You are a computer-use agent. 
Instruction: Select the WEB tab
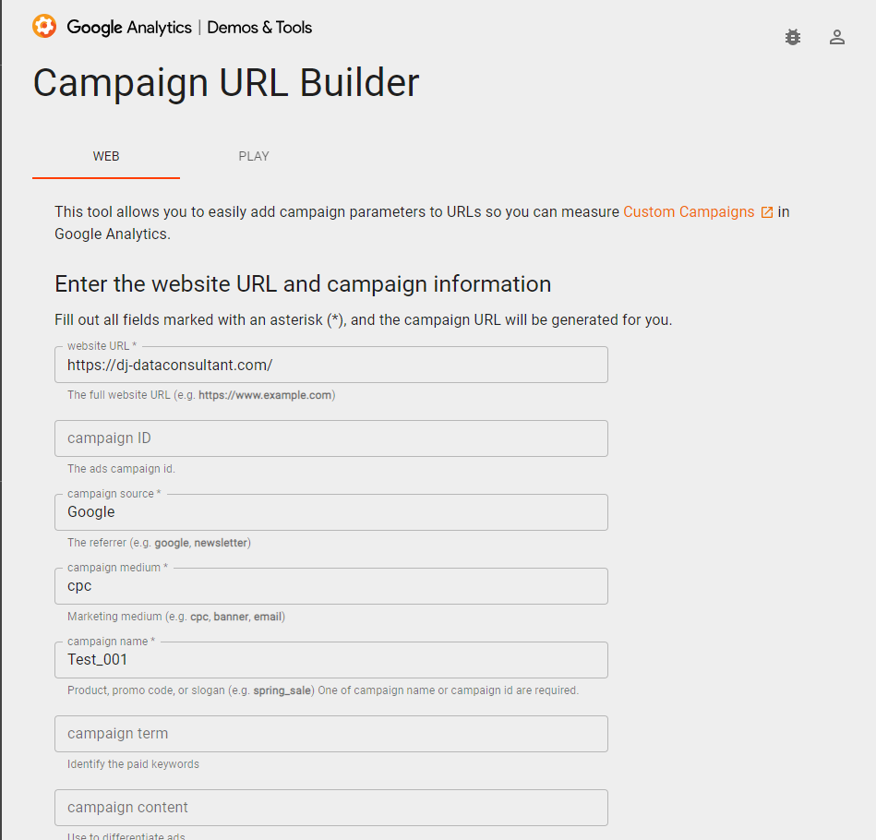coord(105,155)
